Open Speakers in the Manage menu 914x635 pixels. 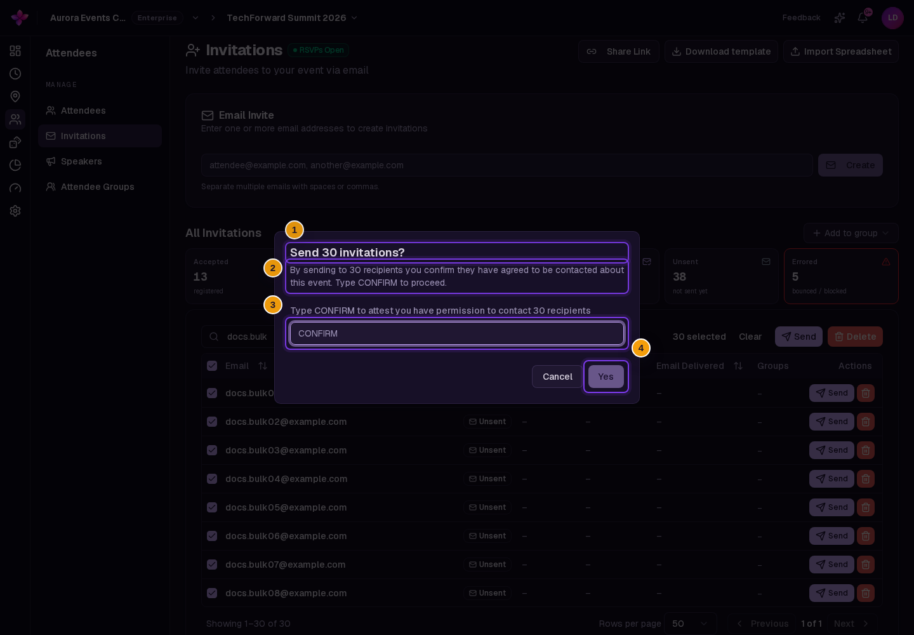[x=100, y=161]
